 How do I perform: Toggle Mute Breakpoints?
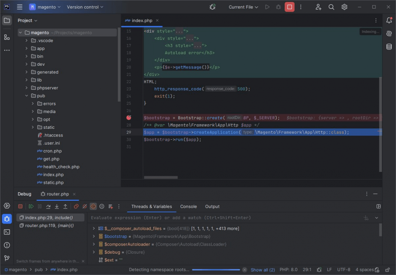click(85, 206)
